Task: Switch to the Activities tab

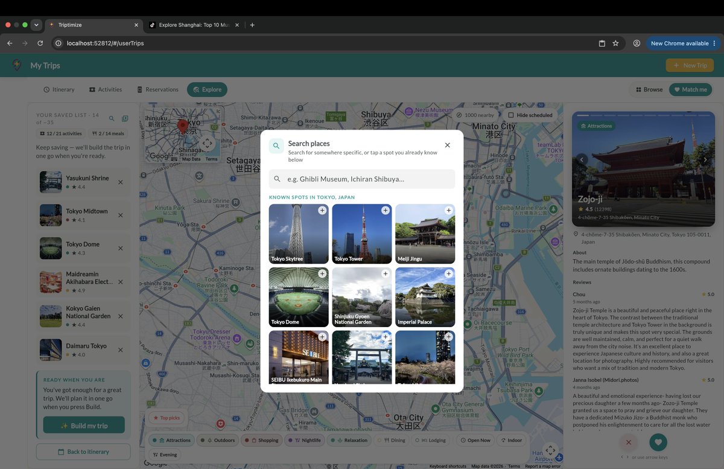Action: 106,89
